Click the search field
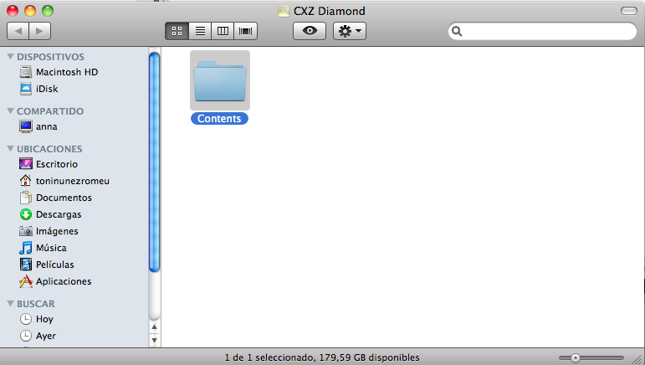This screenshot has height=365, width=645. pyautogui.click(x=542, y=31)
